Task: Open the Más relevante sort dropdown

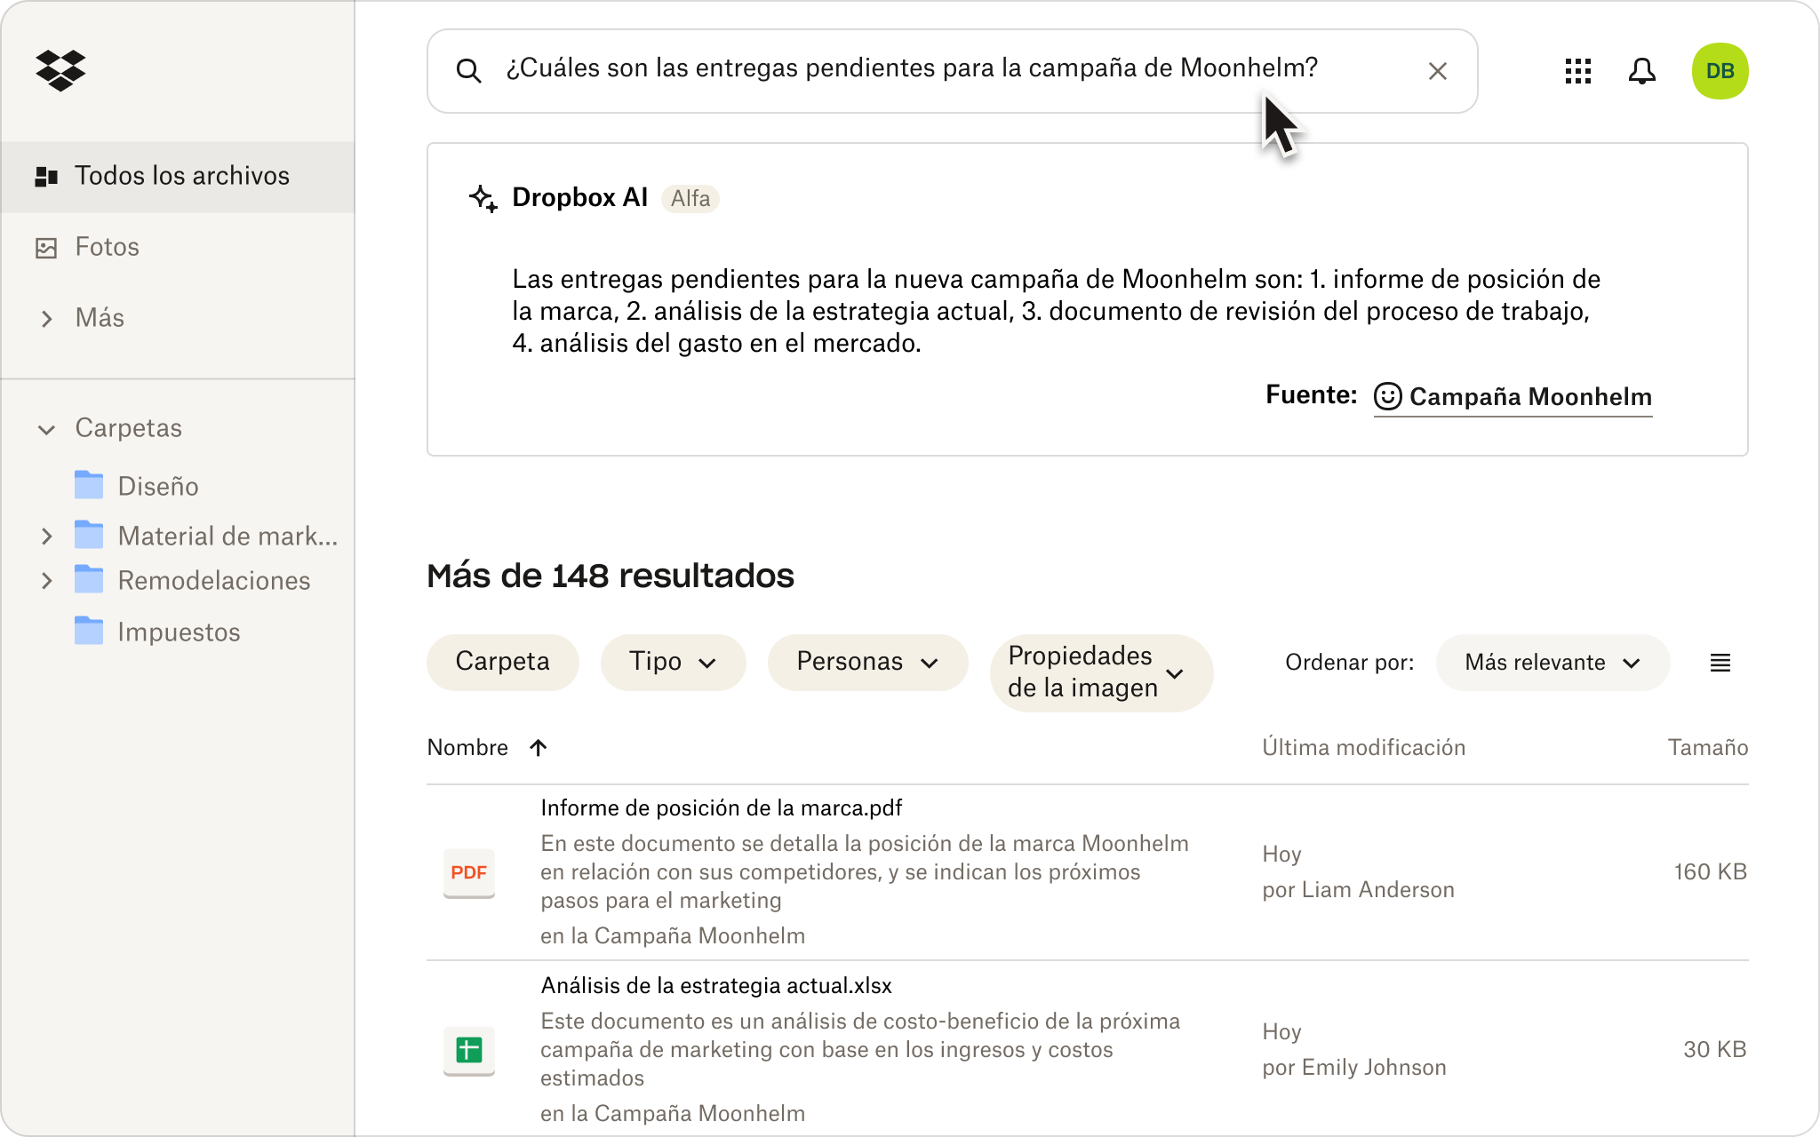Action: point(1552,663)
